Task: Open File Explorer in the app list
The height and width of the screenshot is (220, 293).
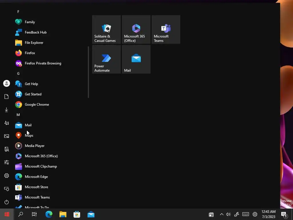Action: (50, 42)
